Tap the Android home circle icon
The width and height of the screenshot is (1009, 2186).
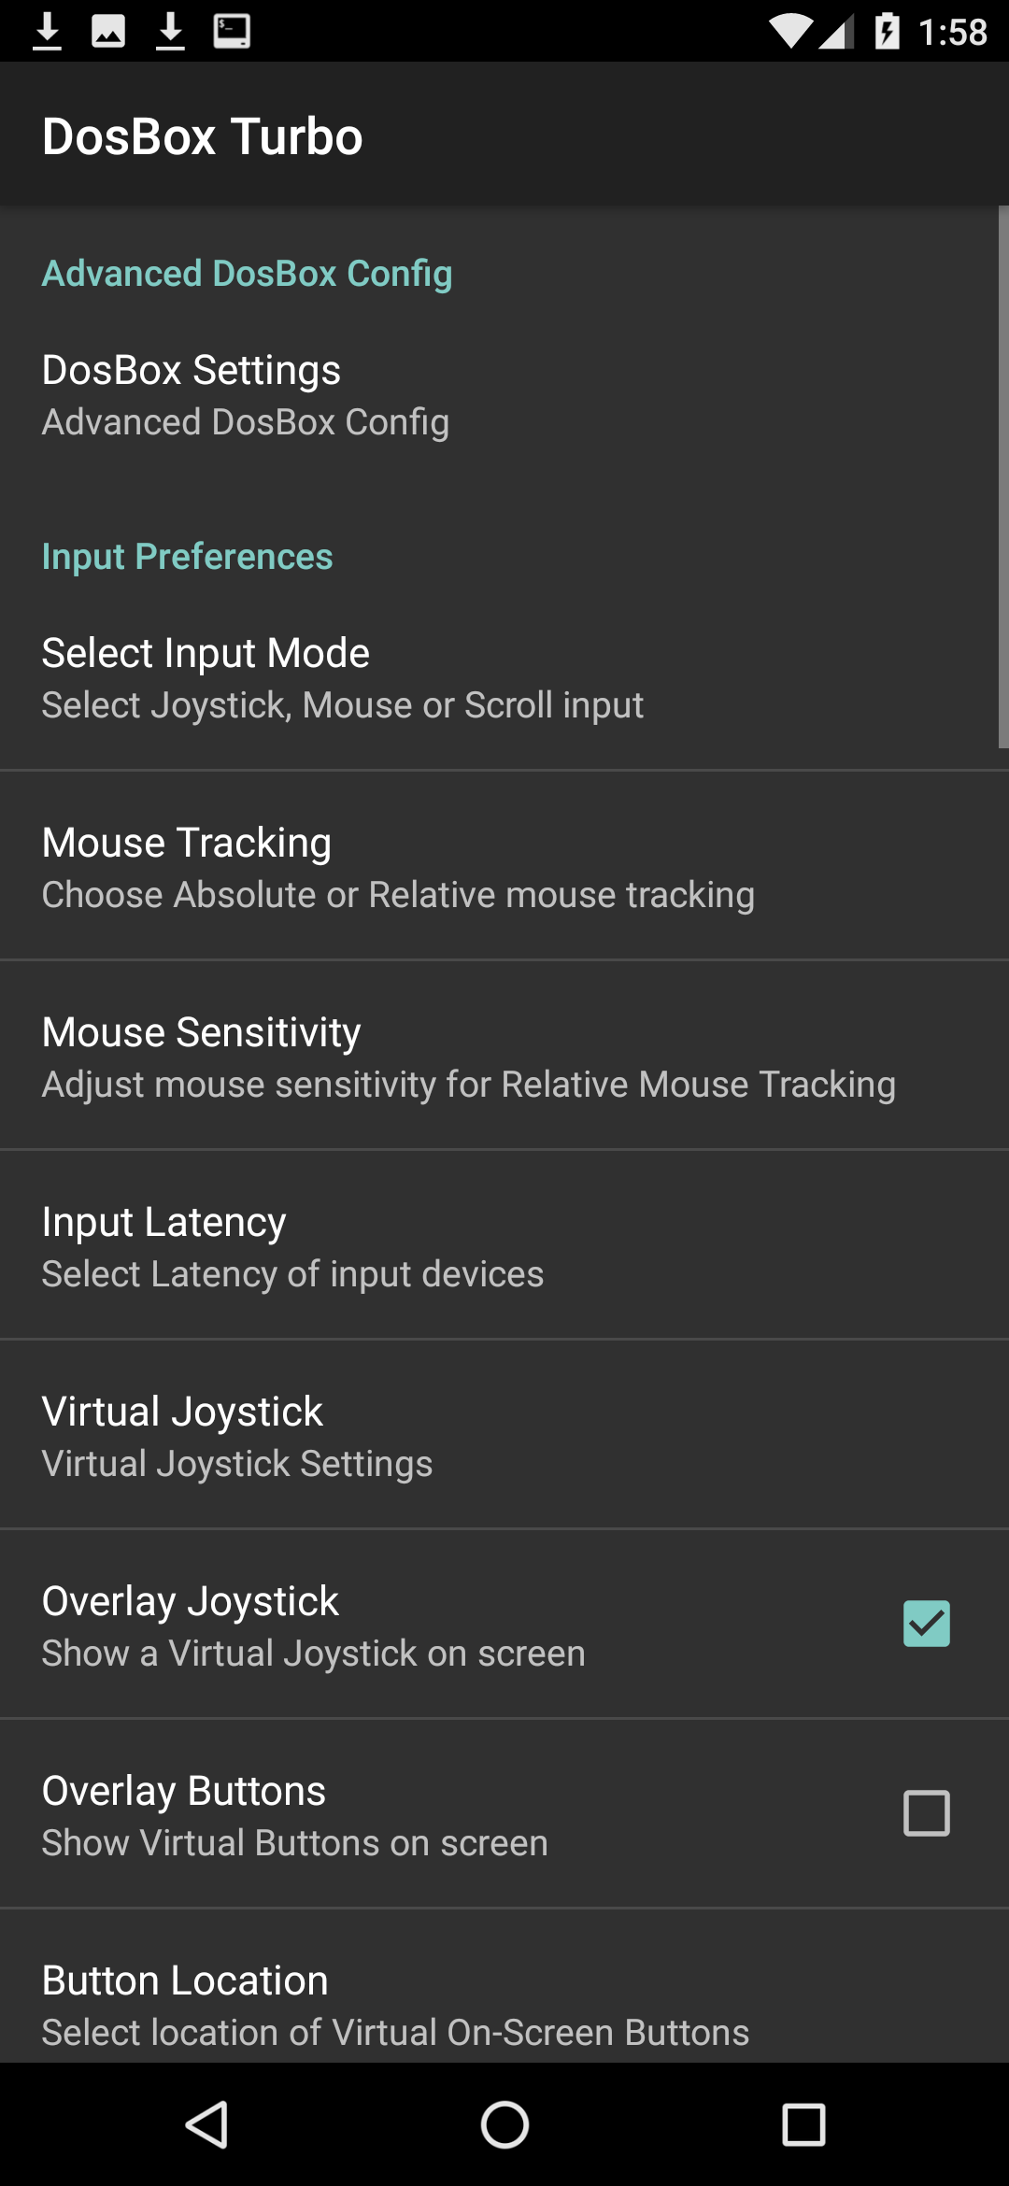coord(504,2125)
